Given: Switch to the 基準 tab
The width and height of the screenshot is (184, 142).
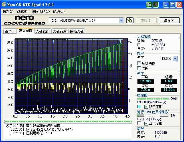Looking at the screenshot, I should (x=10, y=31).
